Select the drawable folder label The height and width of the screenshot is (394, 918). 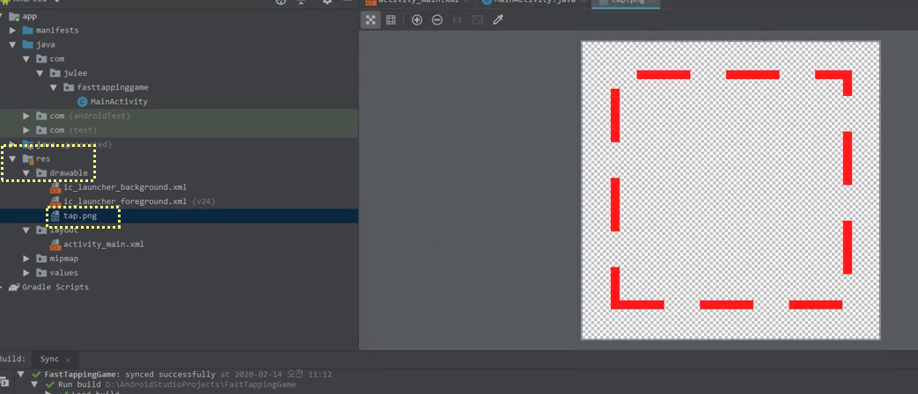click(69, 173)
